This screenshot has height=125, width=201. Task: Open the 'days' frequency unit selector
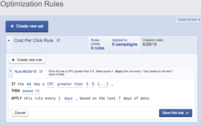coord(68,98)
